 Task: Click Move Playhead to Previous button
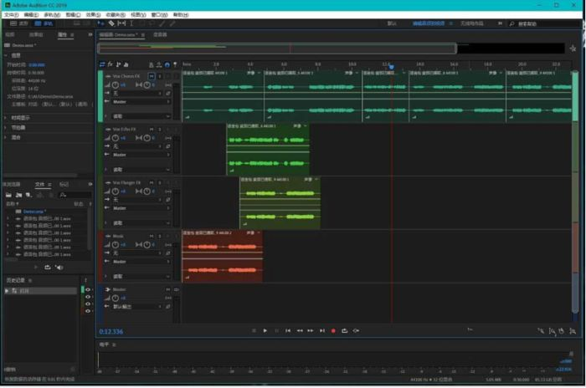288,331
